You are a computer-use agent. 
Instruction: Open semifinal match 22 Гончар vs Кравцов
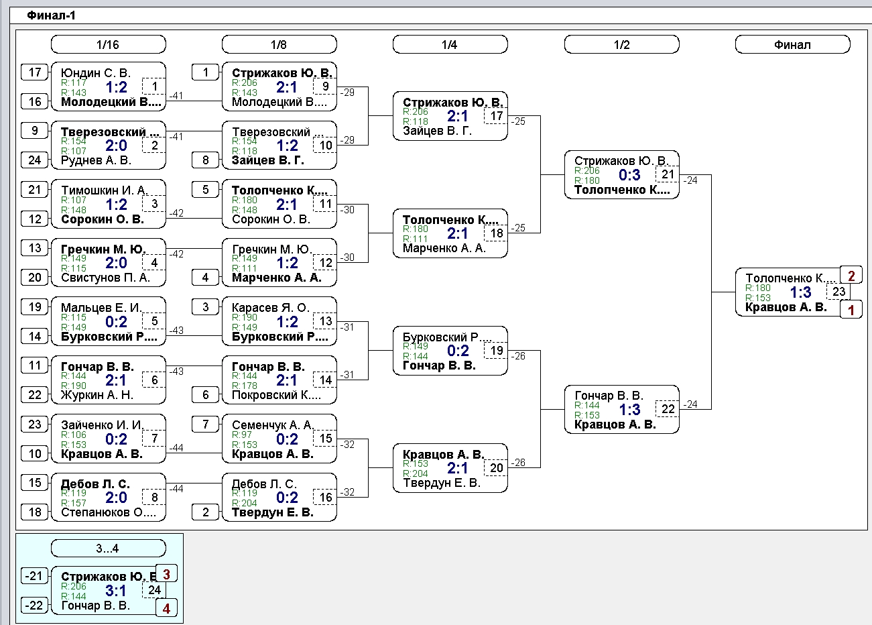click(x=622, y=410)
